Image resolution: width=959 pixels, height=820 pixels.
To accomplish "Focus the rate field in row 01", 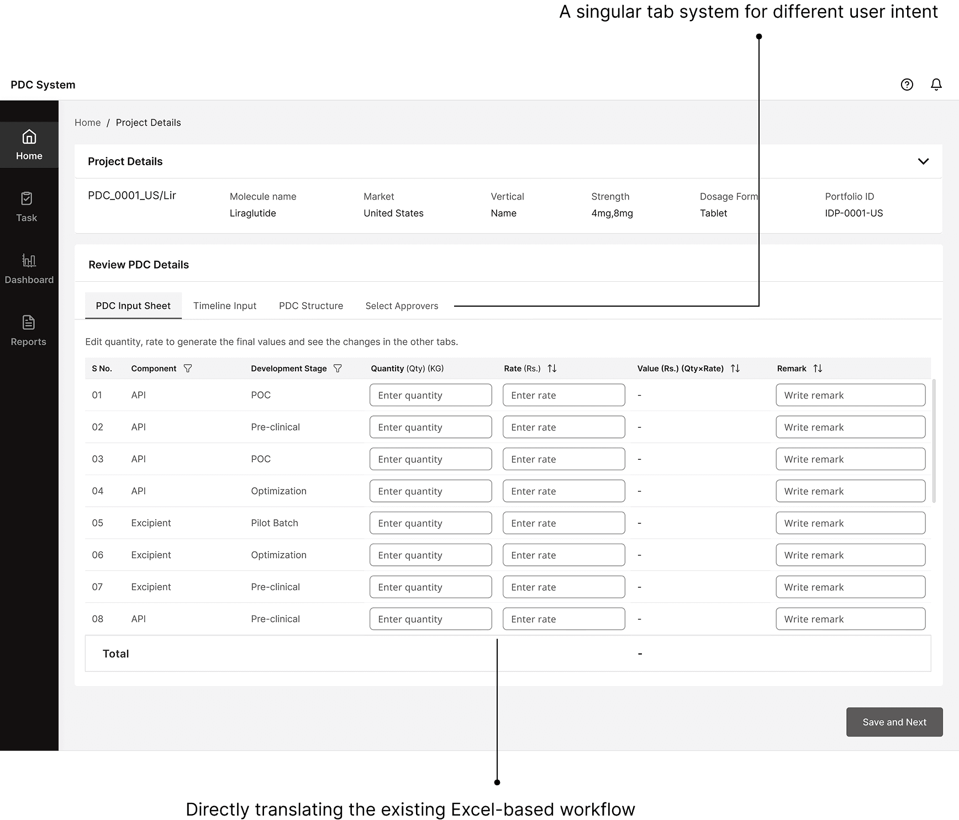I will pos(564,395).
